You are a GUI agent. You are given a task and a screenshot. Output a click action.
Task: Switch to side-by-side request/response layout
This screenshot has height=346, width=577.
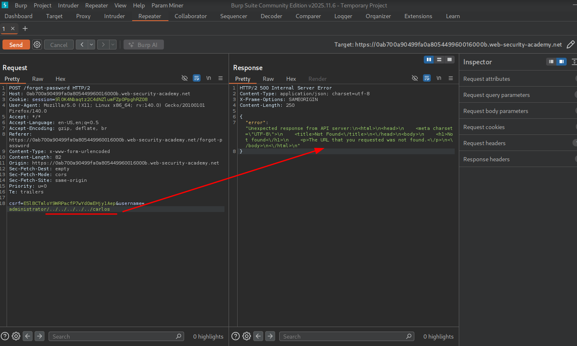point(429,60)
